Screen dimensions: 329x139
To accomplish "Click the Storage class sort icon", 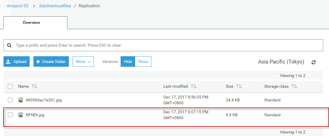I will pyautogui.click(x=294, y=86).
